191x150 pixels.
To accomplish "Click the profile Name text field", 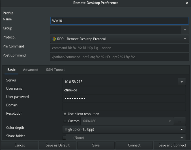I will (119, 21).
